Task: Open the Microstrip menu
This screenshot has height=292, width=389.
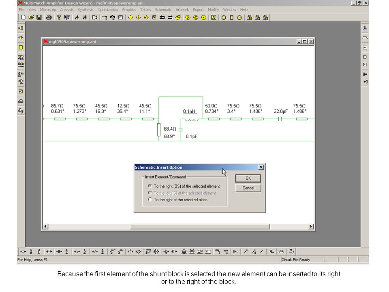Action: [48, 10]
